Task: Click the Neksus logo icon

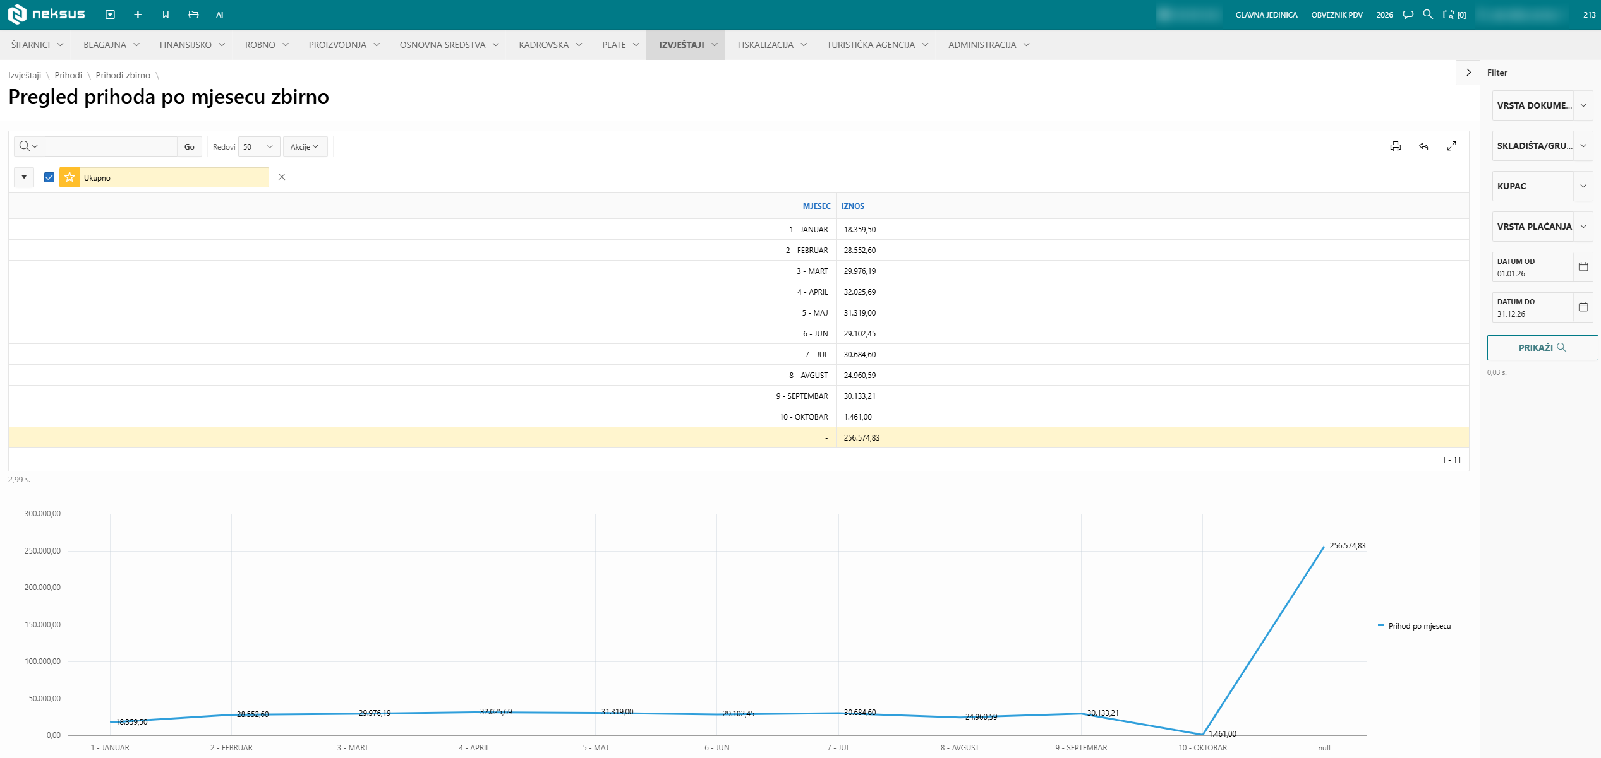Action: click(17, 14)
